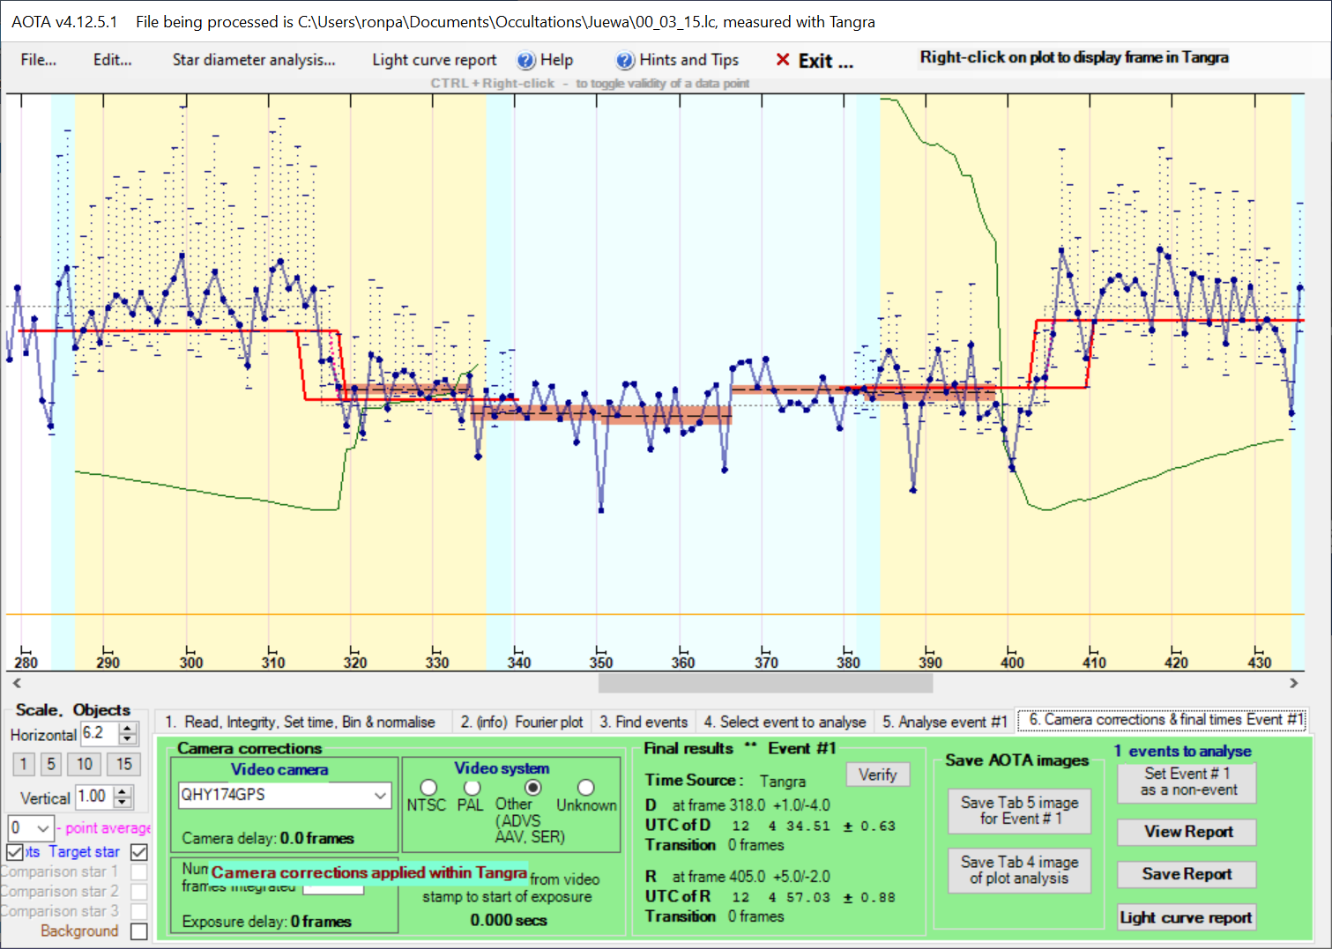Open the File... menu
The height and width of the screenshot is (949, 1332).
click(38, 60)
